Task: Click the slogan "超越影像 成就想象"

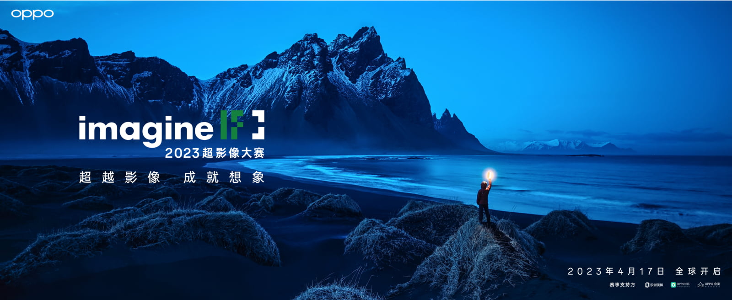Action: point(172,177)
